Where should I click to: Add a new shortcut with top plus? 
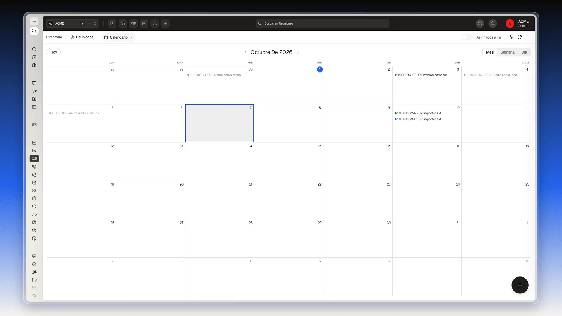pyautogui.click(x=165, y=23)
